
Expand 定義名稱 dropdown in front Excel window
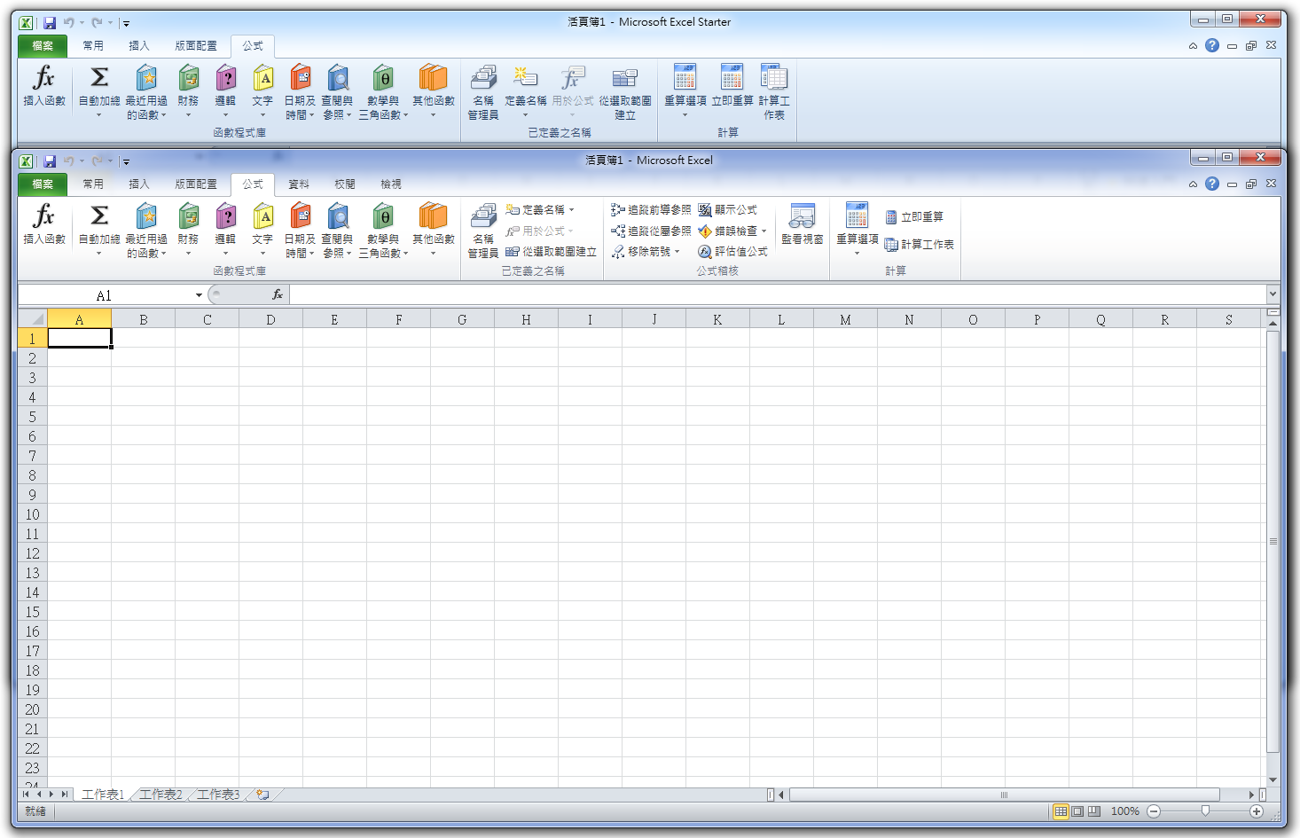(x=572, y=210)
